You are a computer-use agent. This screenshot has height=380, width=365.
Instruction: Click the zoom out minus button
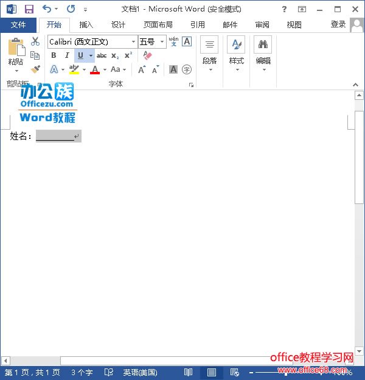[251, 373]
